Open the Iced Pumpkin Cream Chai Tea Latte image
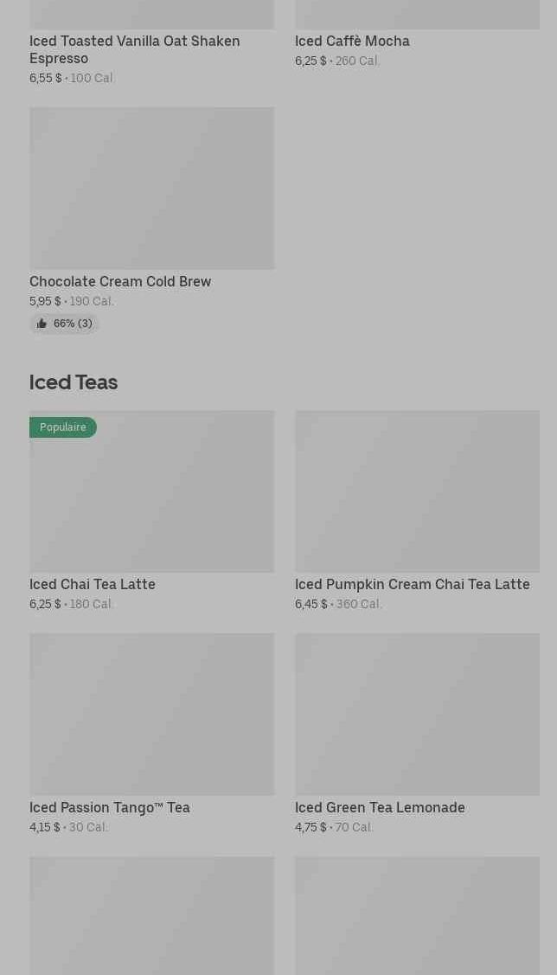This screenshot has height=975, width=557. [417, 491]
